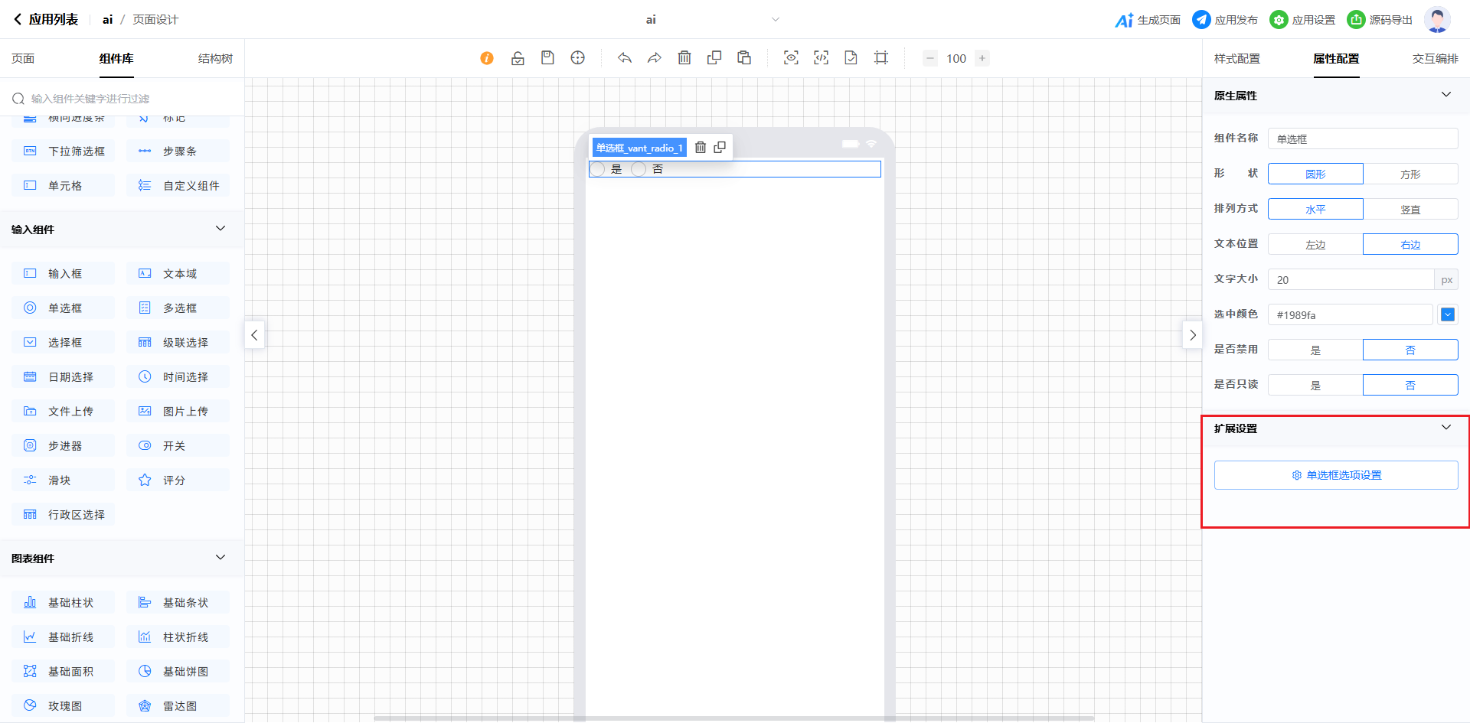Collapse the 原生属性 panel
Image resolution: width=1470 pixels, height=723 pixels.
point(1445,95)
